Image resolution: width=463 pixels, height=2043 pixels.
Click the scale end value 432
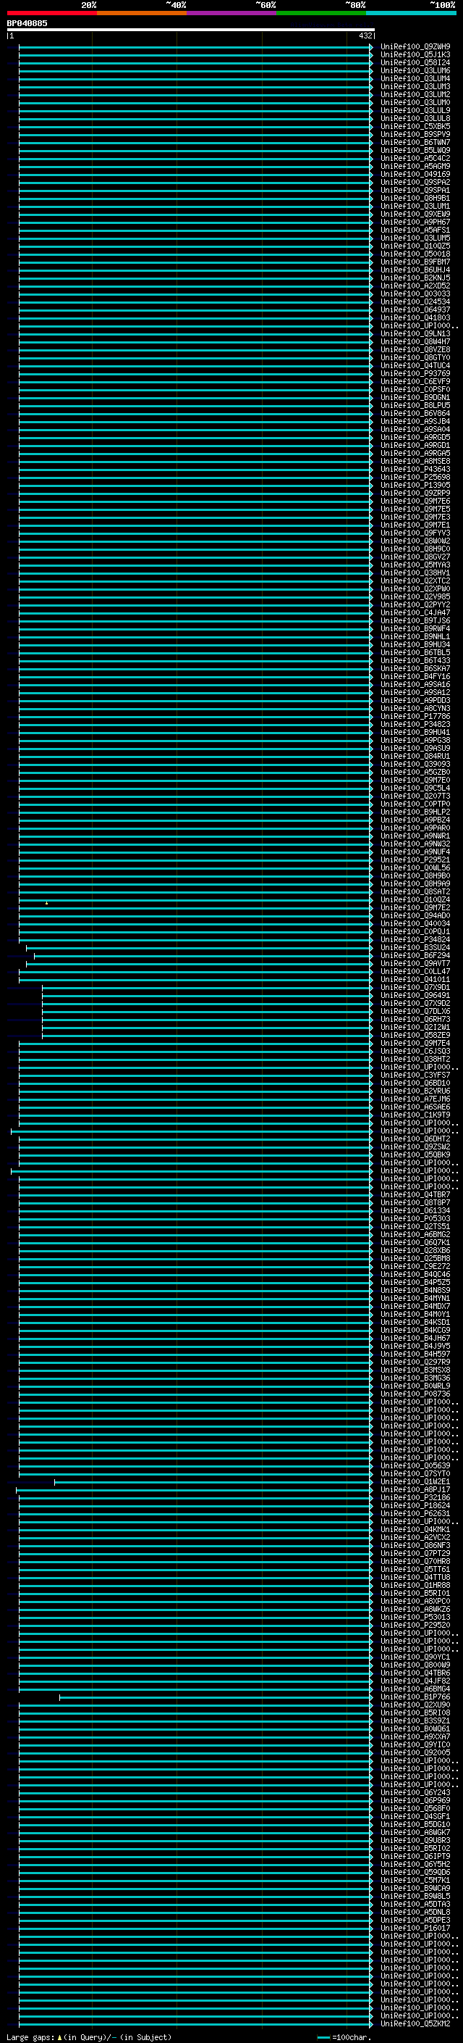click(x=365, y=36)
